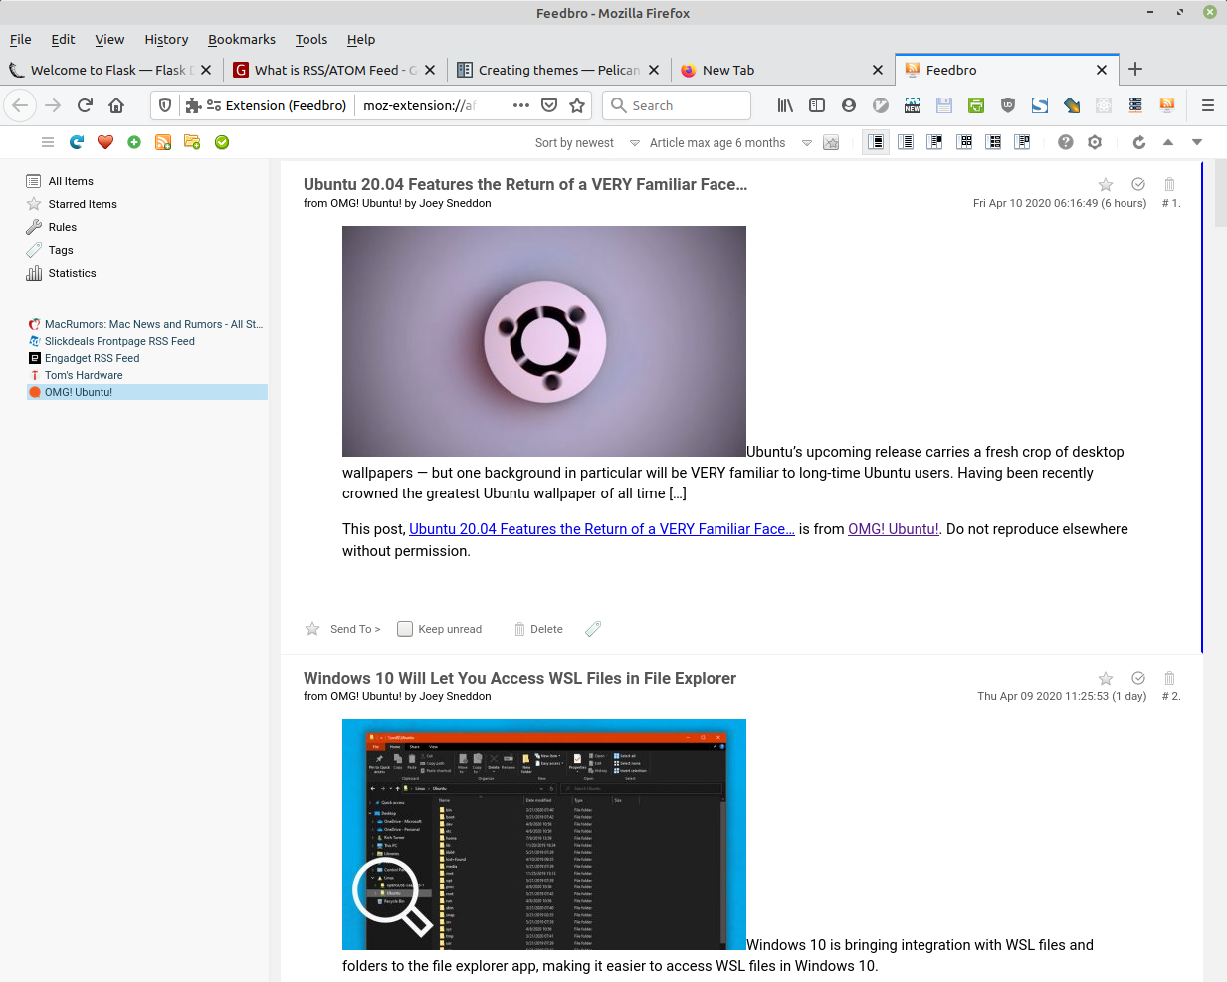Add a new feed with green plus

click(x=134, y=142)
